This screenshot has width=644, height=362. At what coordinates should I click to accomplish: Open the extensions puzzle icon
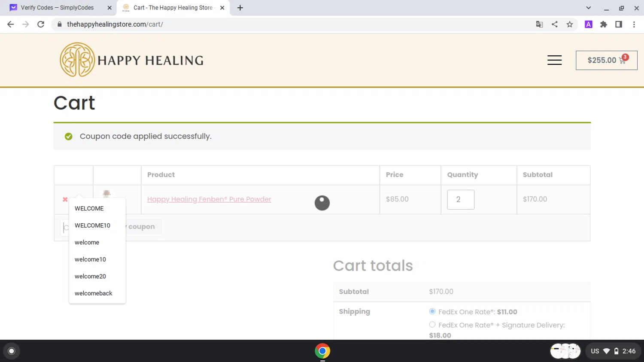[x=604, y=24]
